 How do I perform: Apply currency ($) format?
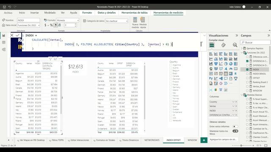(45, 25)
